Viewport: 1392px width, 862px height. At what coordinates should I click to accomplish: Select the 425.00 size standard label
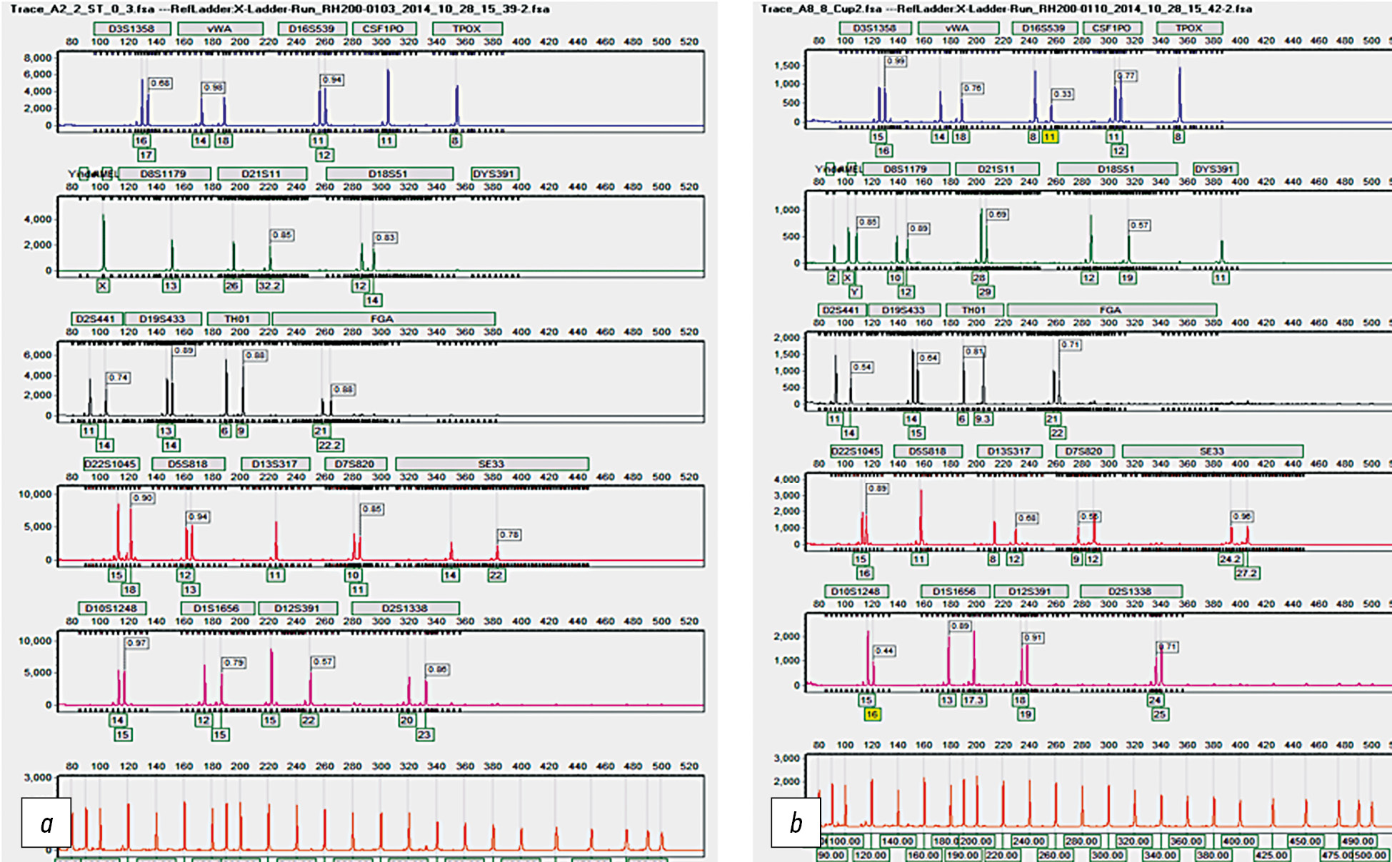[x=1271, y=854]
